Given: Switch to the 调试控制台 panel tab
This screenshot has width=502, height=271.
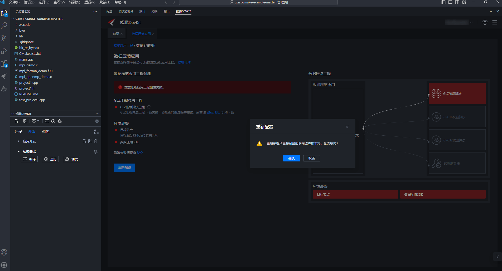Looking at the screenshot, I should (126, 11).
